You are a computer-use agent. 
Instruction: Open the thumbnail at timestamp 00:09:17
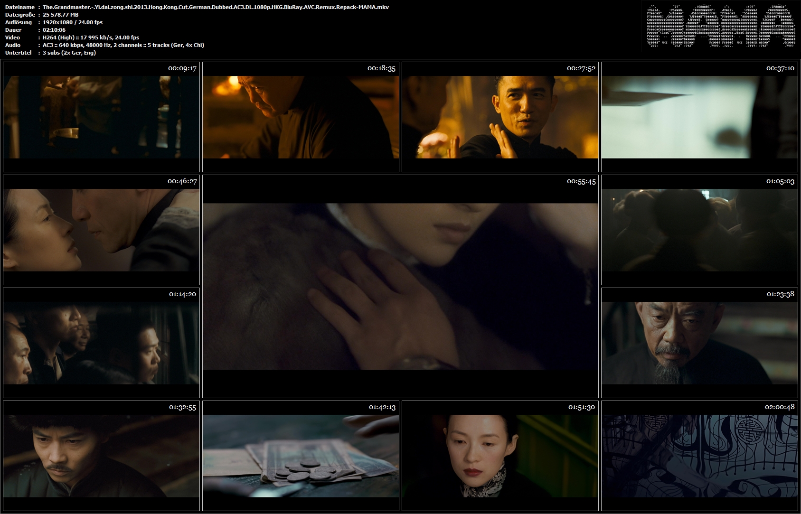101,117
